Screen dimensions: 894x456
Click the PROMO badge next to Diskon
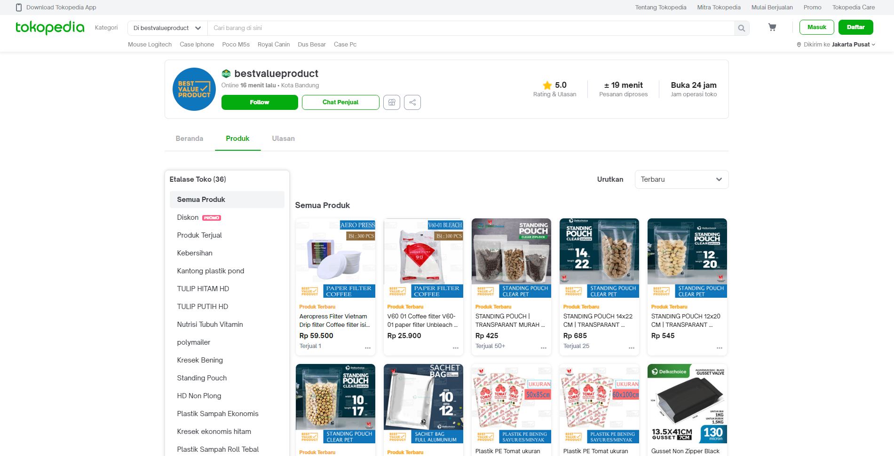click(x=212, y=218)
